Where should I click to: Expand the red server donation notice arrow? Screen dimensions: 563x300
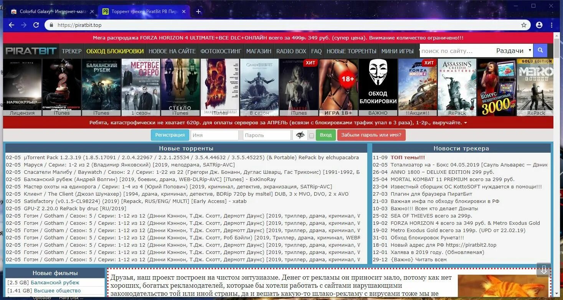pos(466,123)
